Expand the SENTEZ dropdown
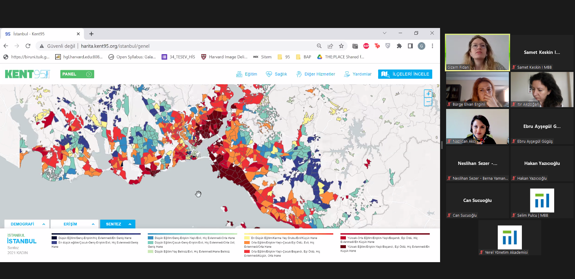 (118, 224)
